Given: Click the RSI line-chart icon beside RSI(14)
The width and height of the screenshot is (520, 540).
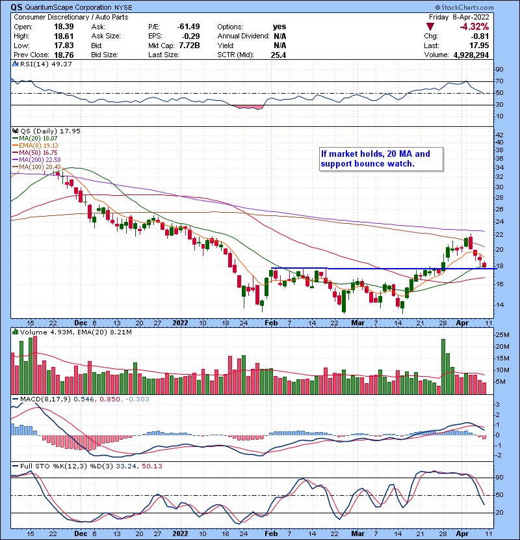Looking at the screenshot, I should click(x=15, y=64).
